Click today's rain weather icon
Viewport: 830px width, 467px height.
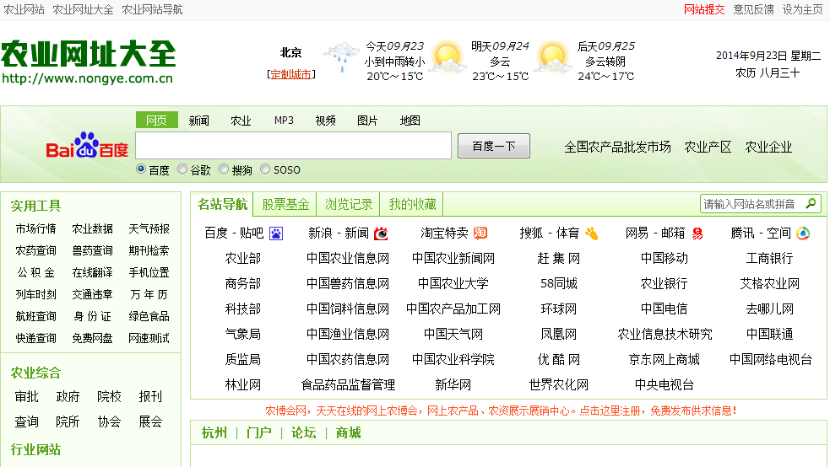click(341, 57)
